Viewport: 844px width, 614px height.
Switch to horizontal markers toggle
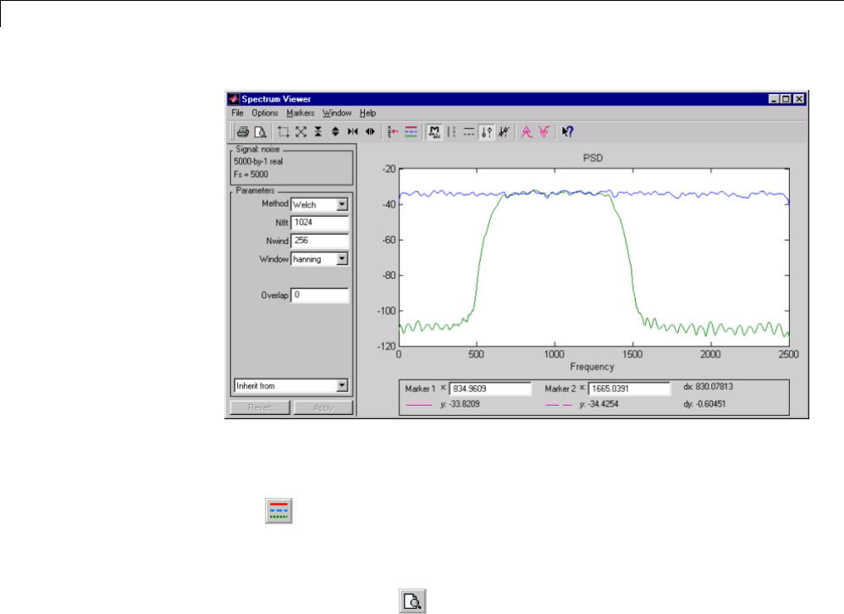click(469, 131)
